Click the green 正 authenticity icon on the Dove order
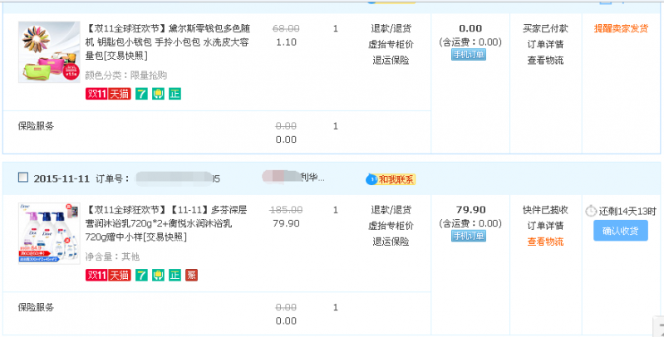 [175, 275]
